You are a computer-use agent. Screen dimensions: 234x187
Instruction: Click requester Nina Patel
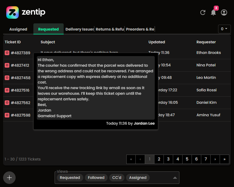206,65
